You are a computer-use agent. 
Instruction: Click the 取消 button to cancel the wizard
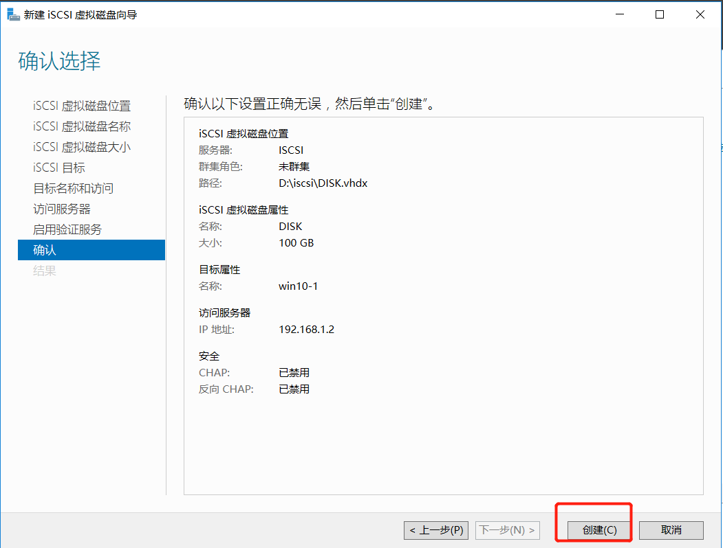(671, 529)
